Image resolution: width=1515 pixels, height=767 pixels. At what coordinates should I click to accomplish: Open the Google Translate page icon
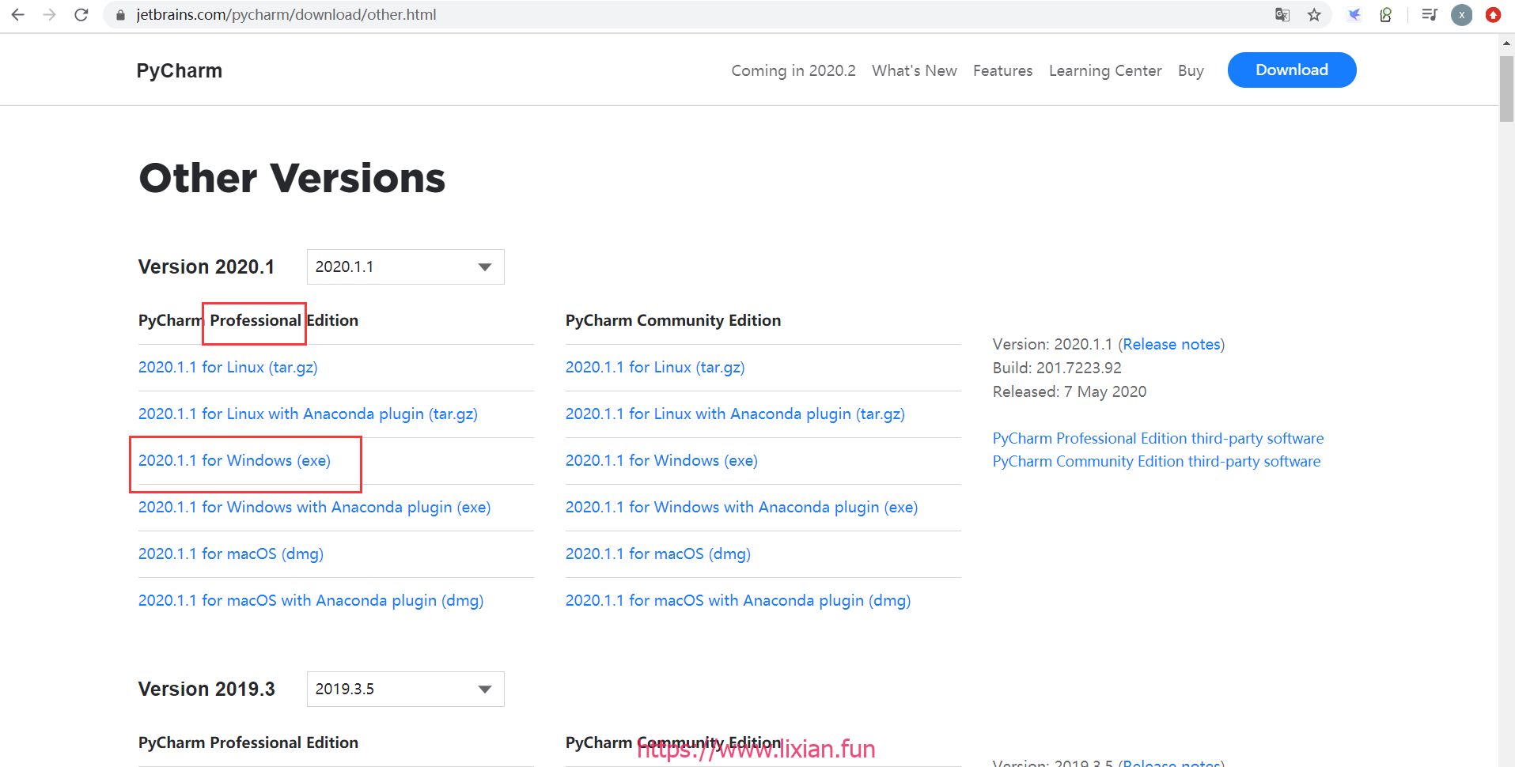click(x=1282, y=15)
